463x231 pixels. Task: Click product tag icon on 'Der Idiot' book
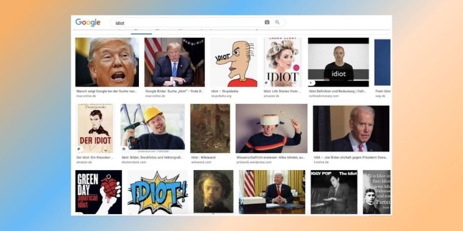pos(79,150)
